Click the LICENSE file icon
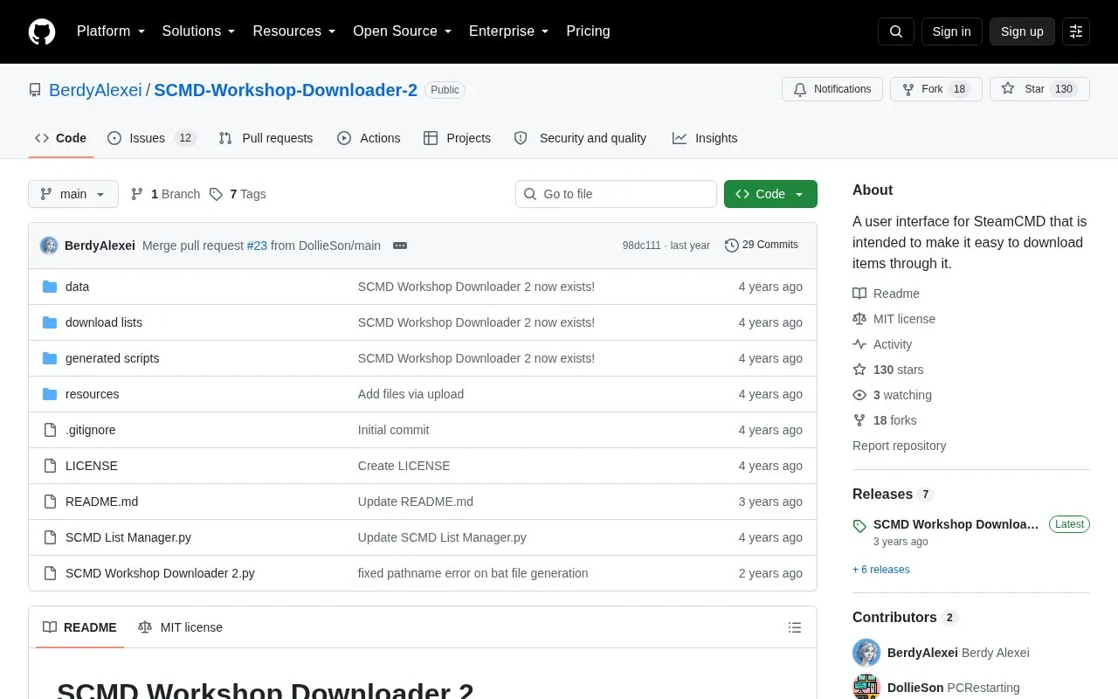Image resolution: width=1118 pixels, height=699 pixels. coord(50,466)
